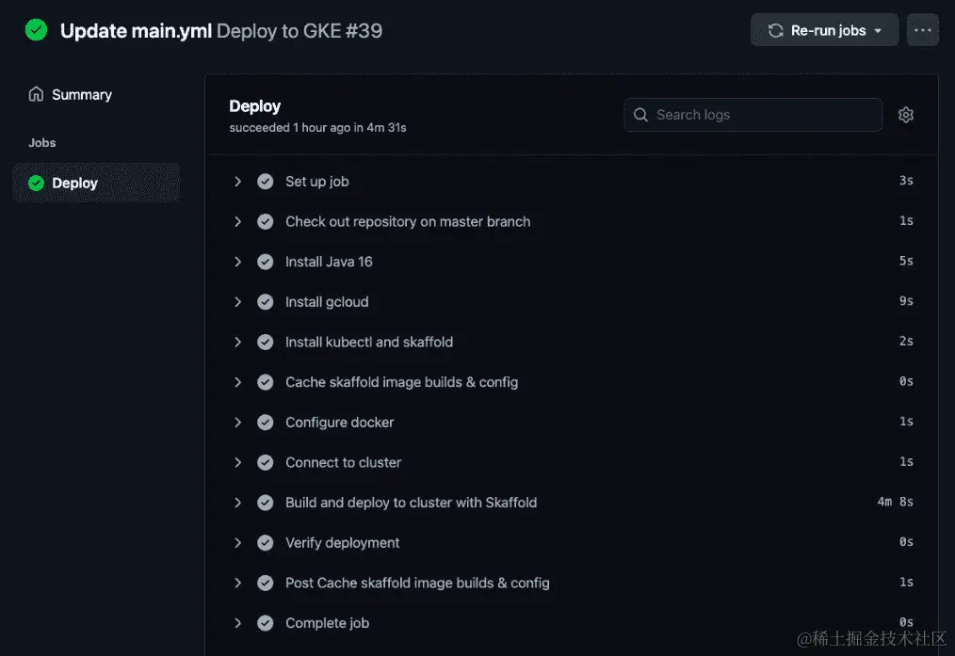This screenshot has width=955, height=656.
Task: Expand the Install Java 16 step
Action: pos(238,262)
